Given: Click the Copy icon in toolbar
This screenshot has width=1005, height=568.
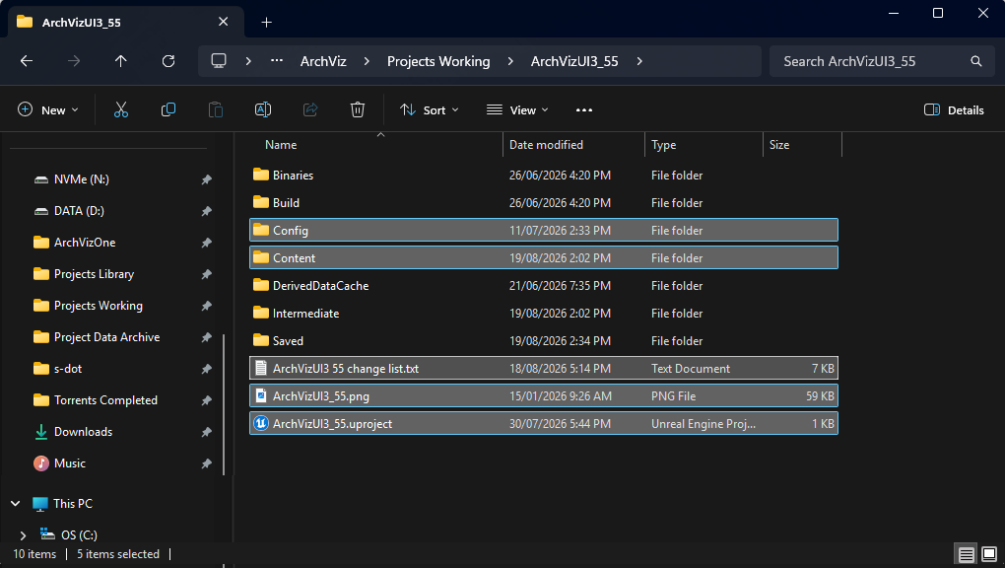Looking at the screenshot, I should (x=167, y=109).
